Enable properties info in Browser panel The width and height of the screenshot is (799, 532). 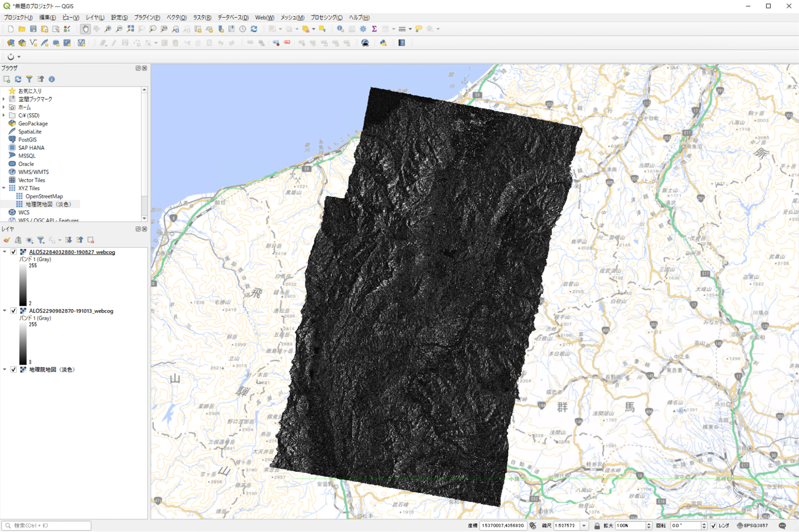[52, 79]
